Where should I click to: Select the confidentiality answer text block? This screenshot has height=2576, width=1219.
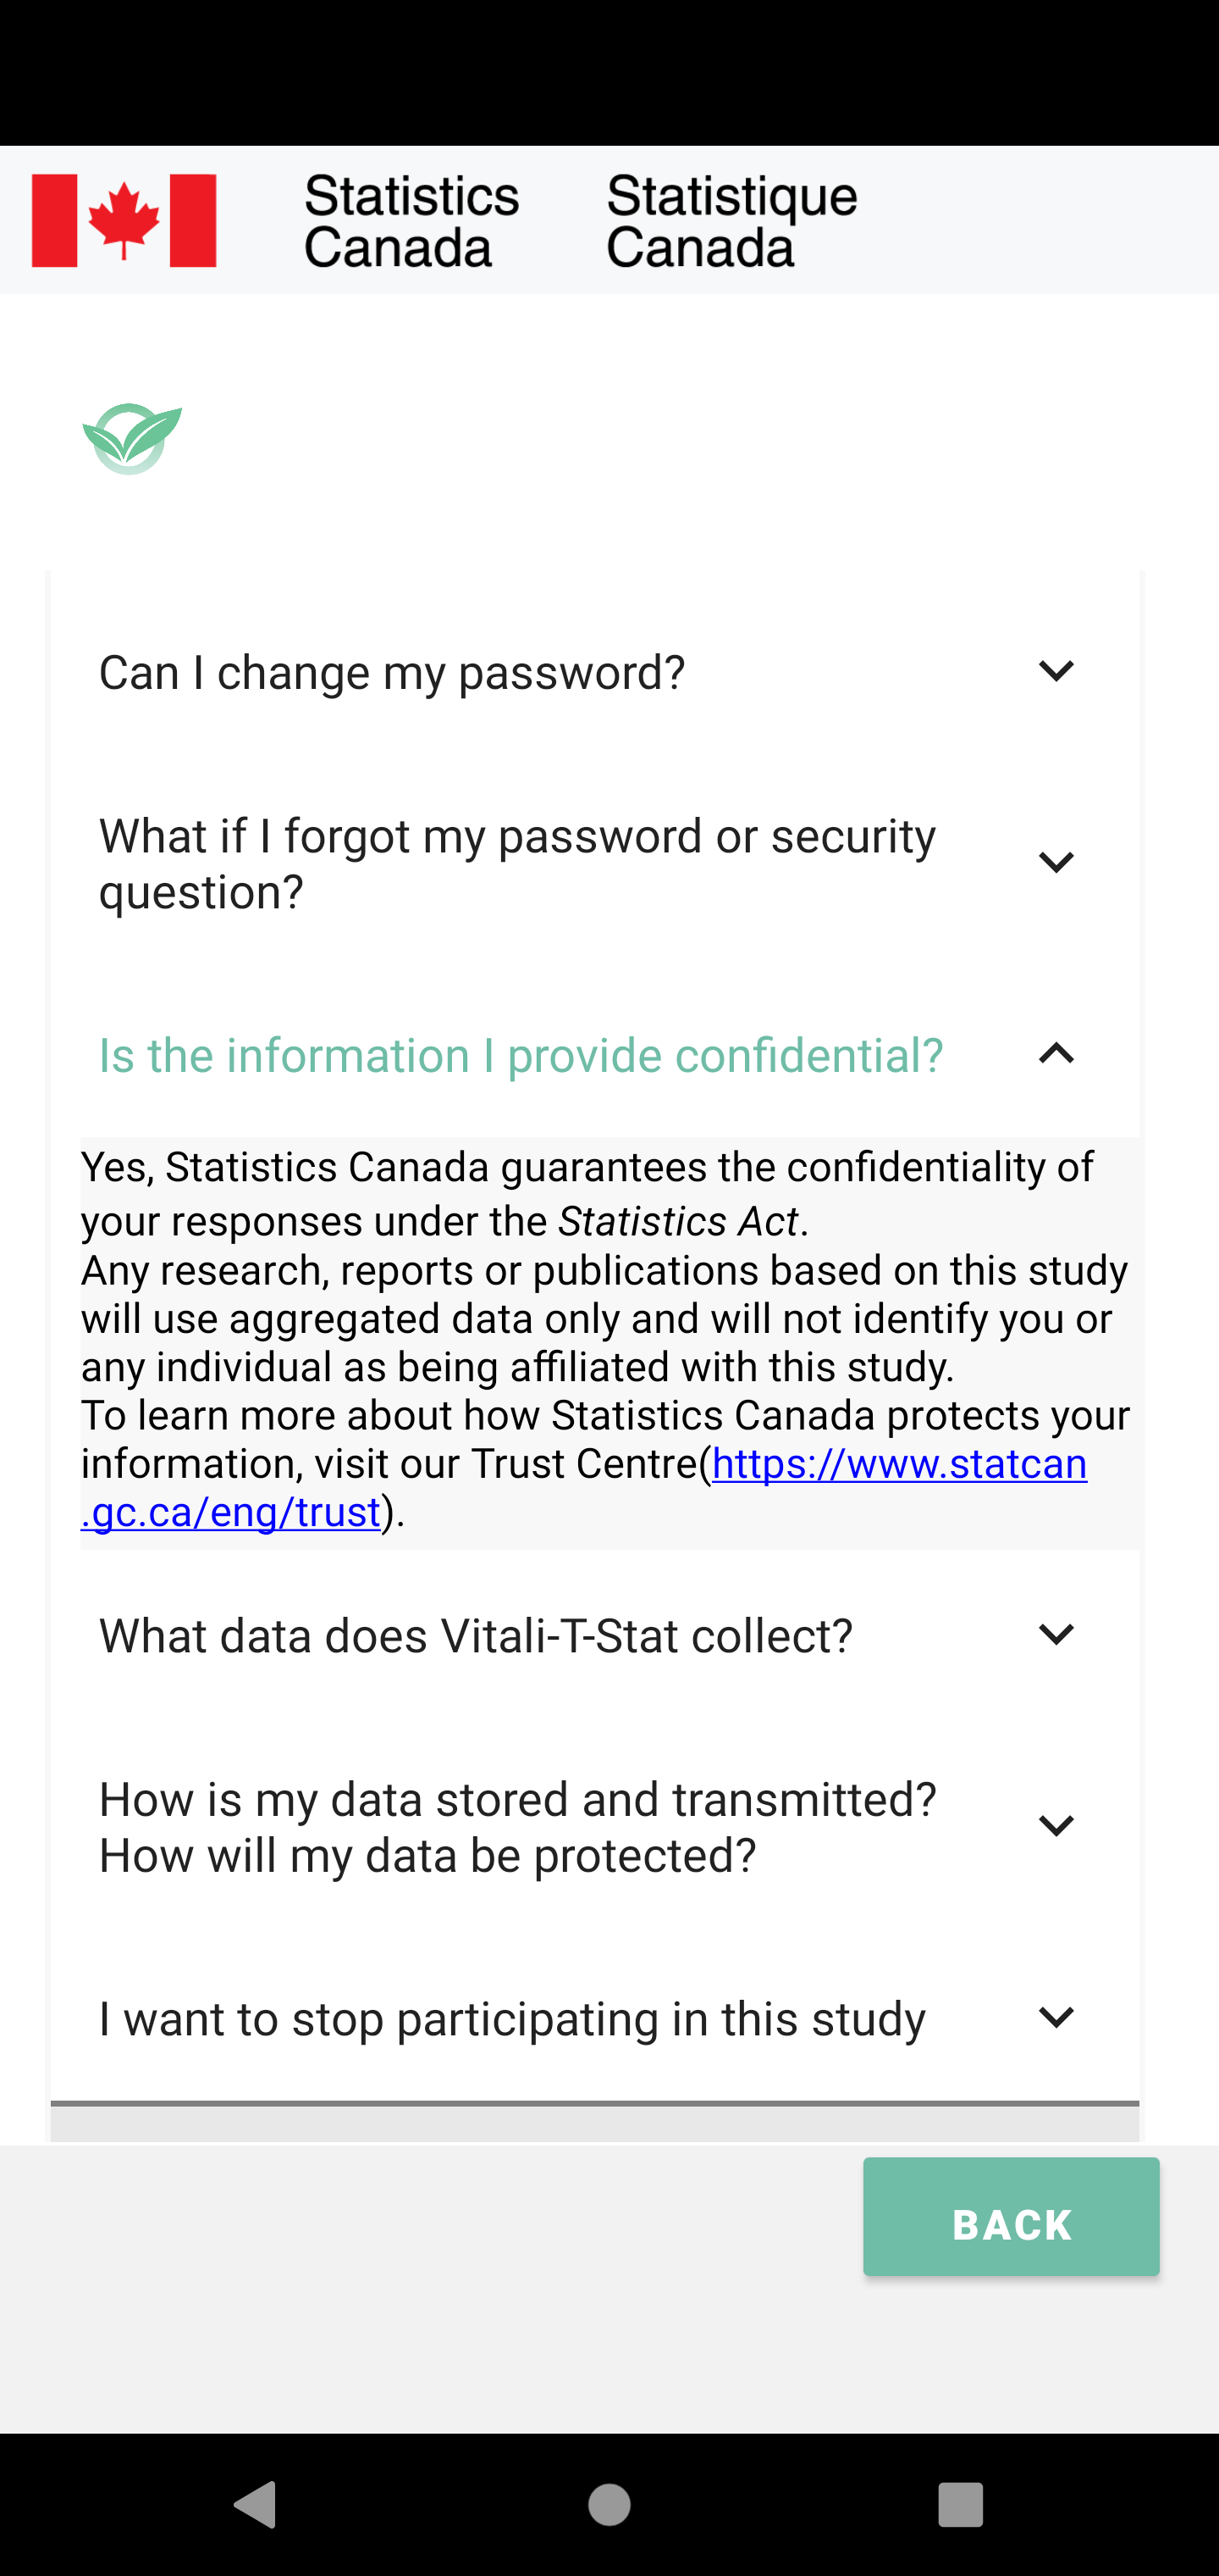[x=604, y=1340]
